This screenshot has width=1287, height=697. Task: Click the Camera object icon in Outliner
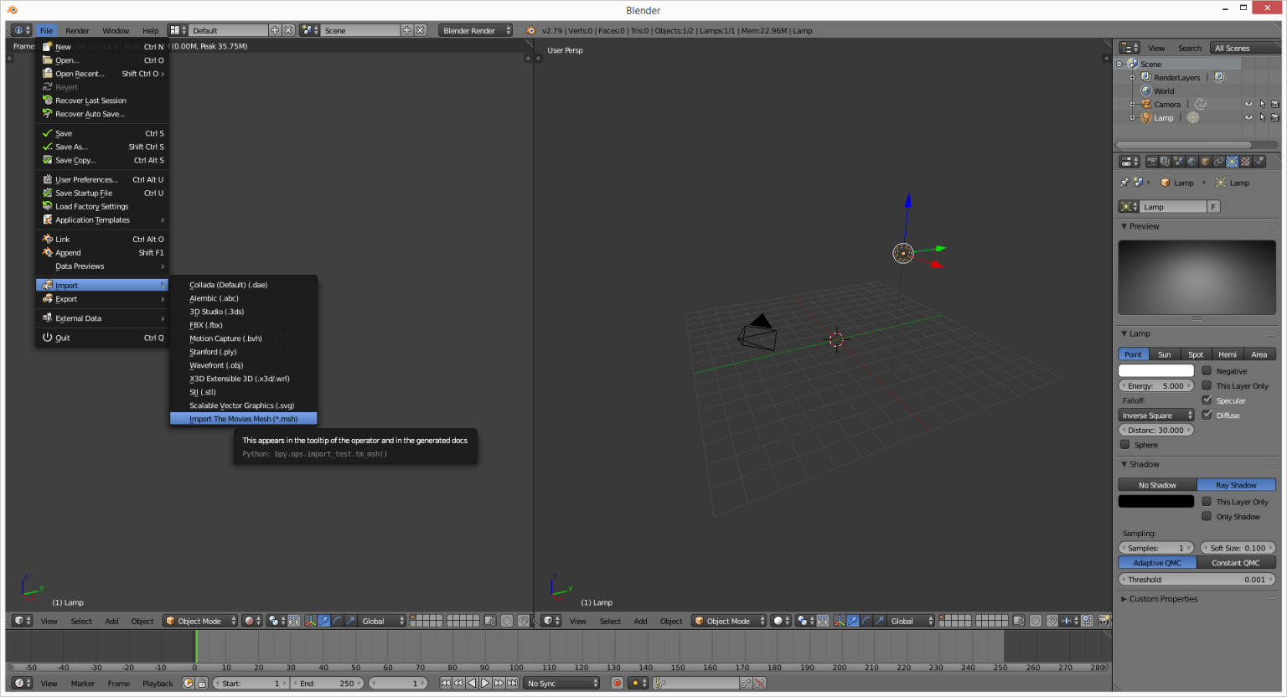pyautogui.click(x=1145, y=105)
